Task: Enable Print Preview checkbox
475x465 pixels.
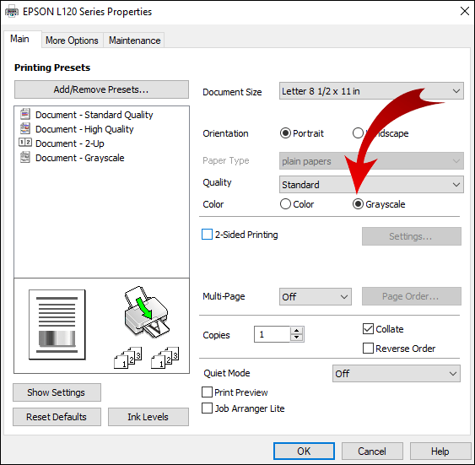Action: (207, 392)
